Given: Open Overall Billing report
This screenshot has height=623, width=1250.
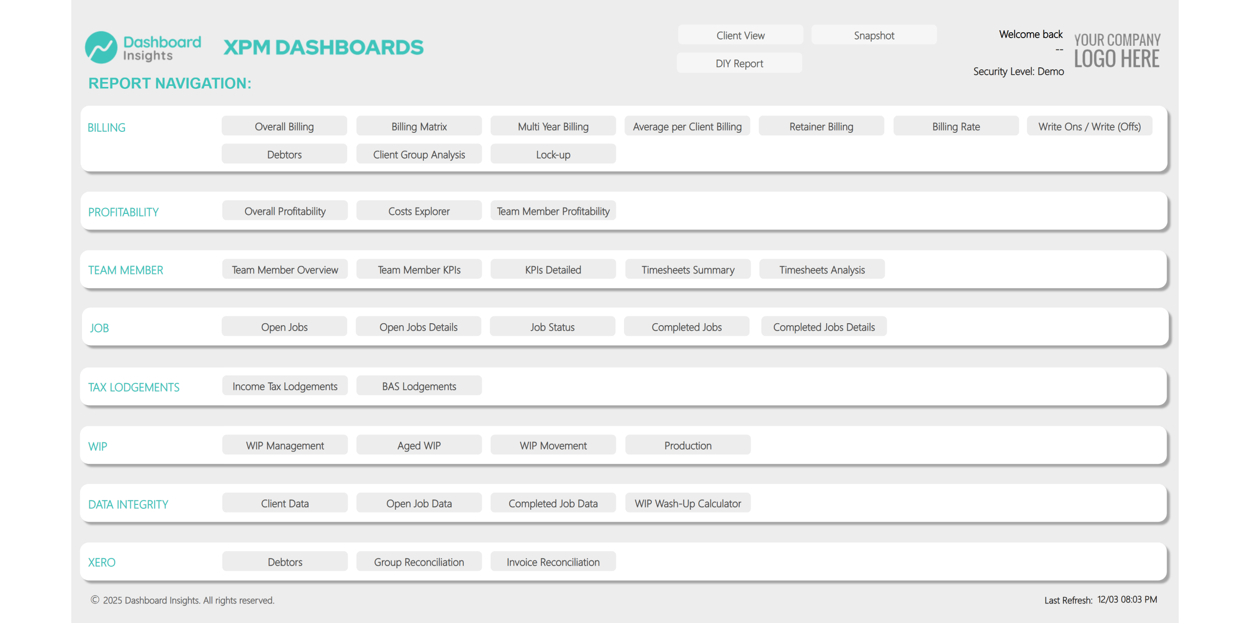Looking at the screenshot, I should (284, 126).
